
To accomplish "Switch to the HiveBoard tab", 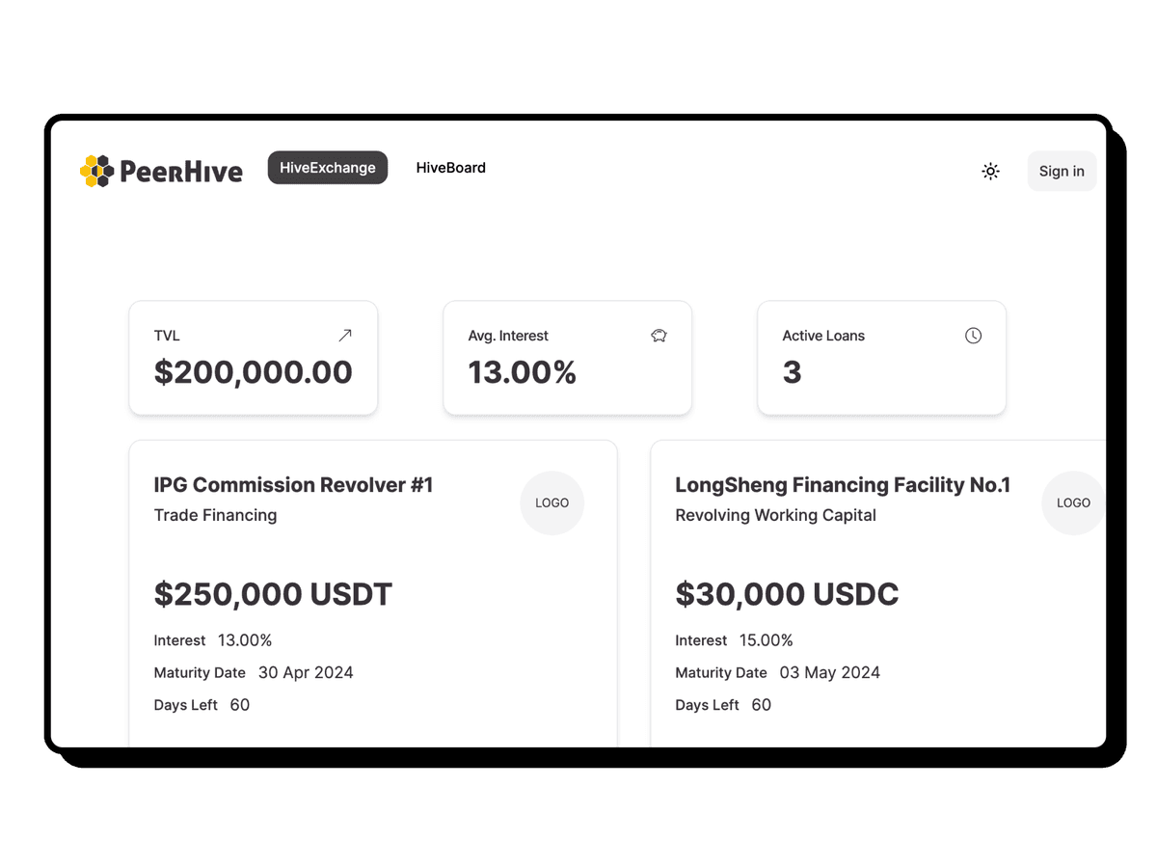I will click(450, 167).
